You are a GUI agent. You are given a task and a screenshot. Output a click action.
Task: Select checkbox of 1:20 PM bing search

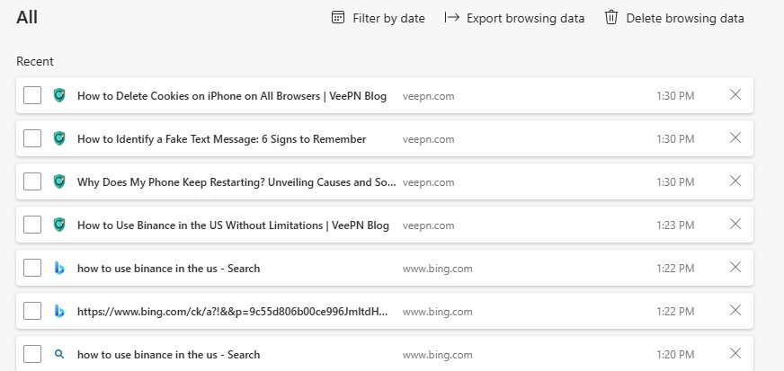coord(32,354)
